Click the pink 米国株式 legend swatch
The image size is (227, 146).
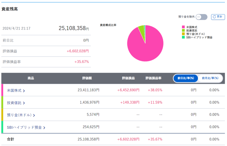pos(183,27)
